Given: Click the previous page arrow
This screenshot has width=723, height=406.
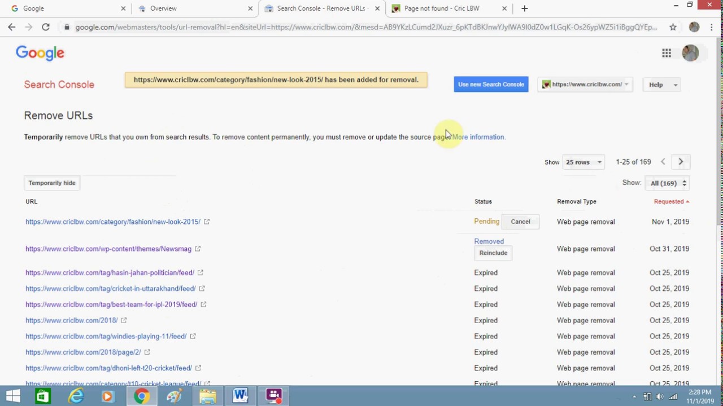Looking at the screenshot, I should pyautogui.click(x=663, y=162).
